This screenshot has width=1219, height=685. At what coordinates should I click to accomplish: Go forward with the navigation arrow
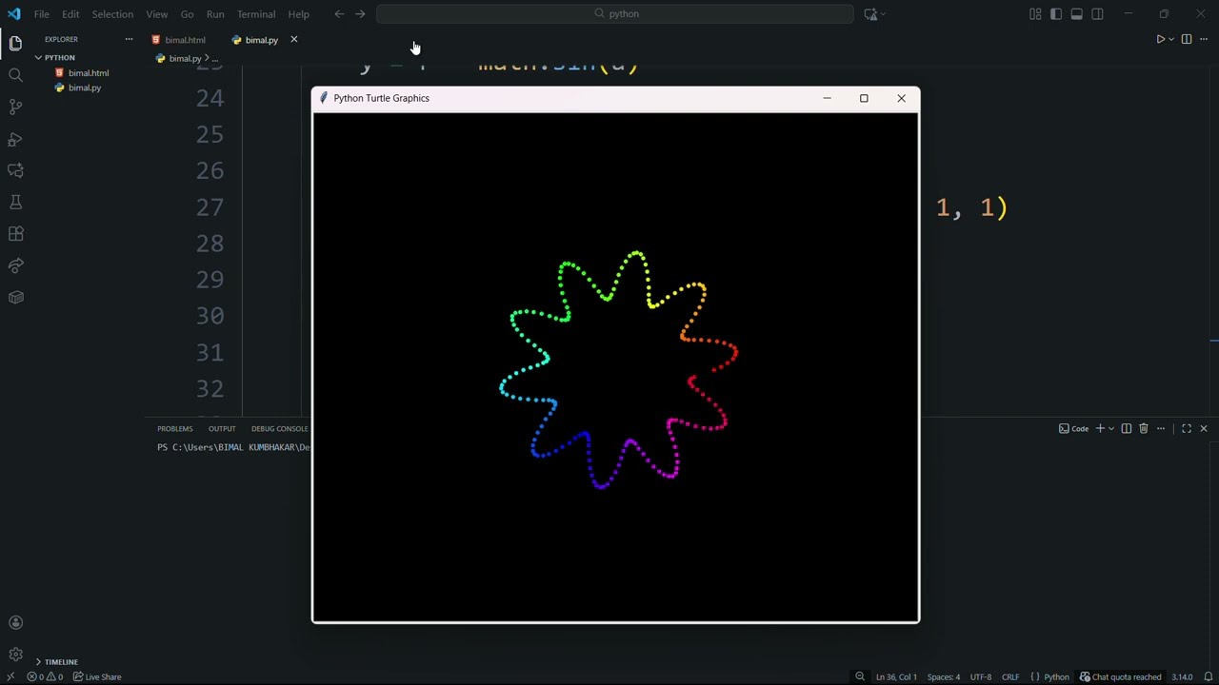pos(360,14)
